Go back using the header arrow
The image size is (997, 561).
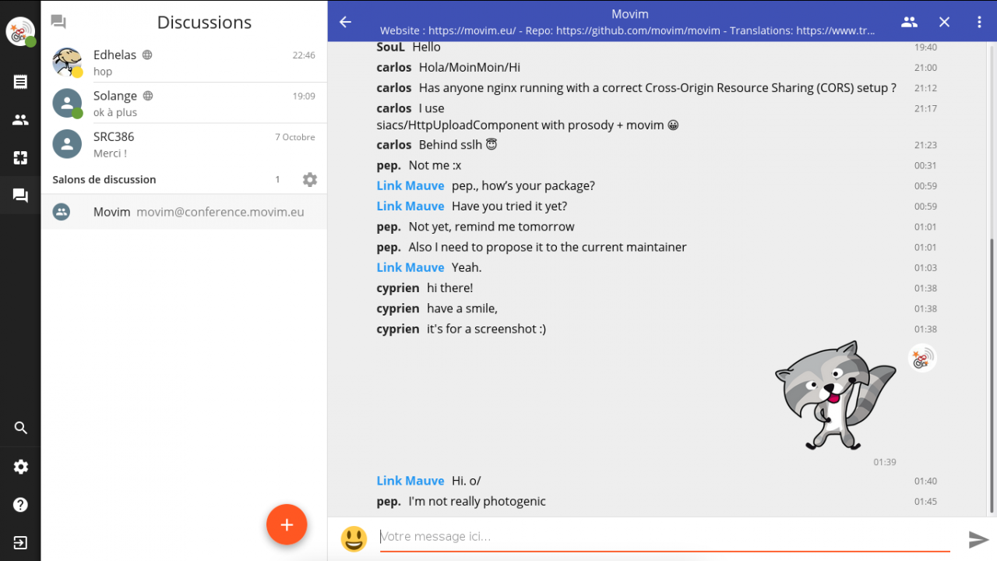tap(346, 22)
